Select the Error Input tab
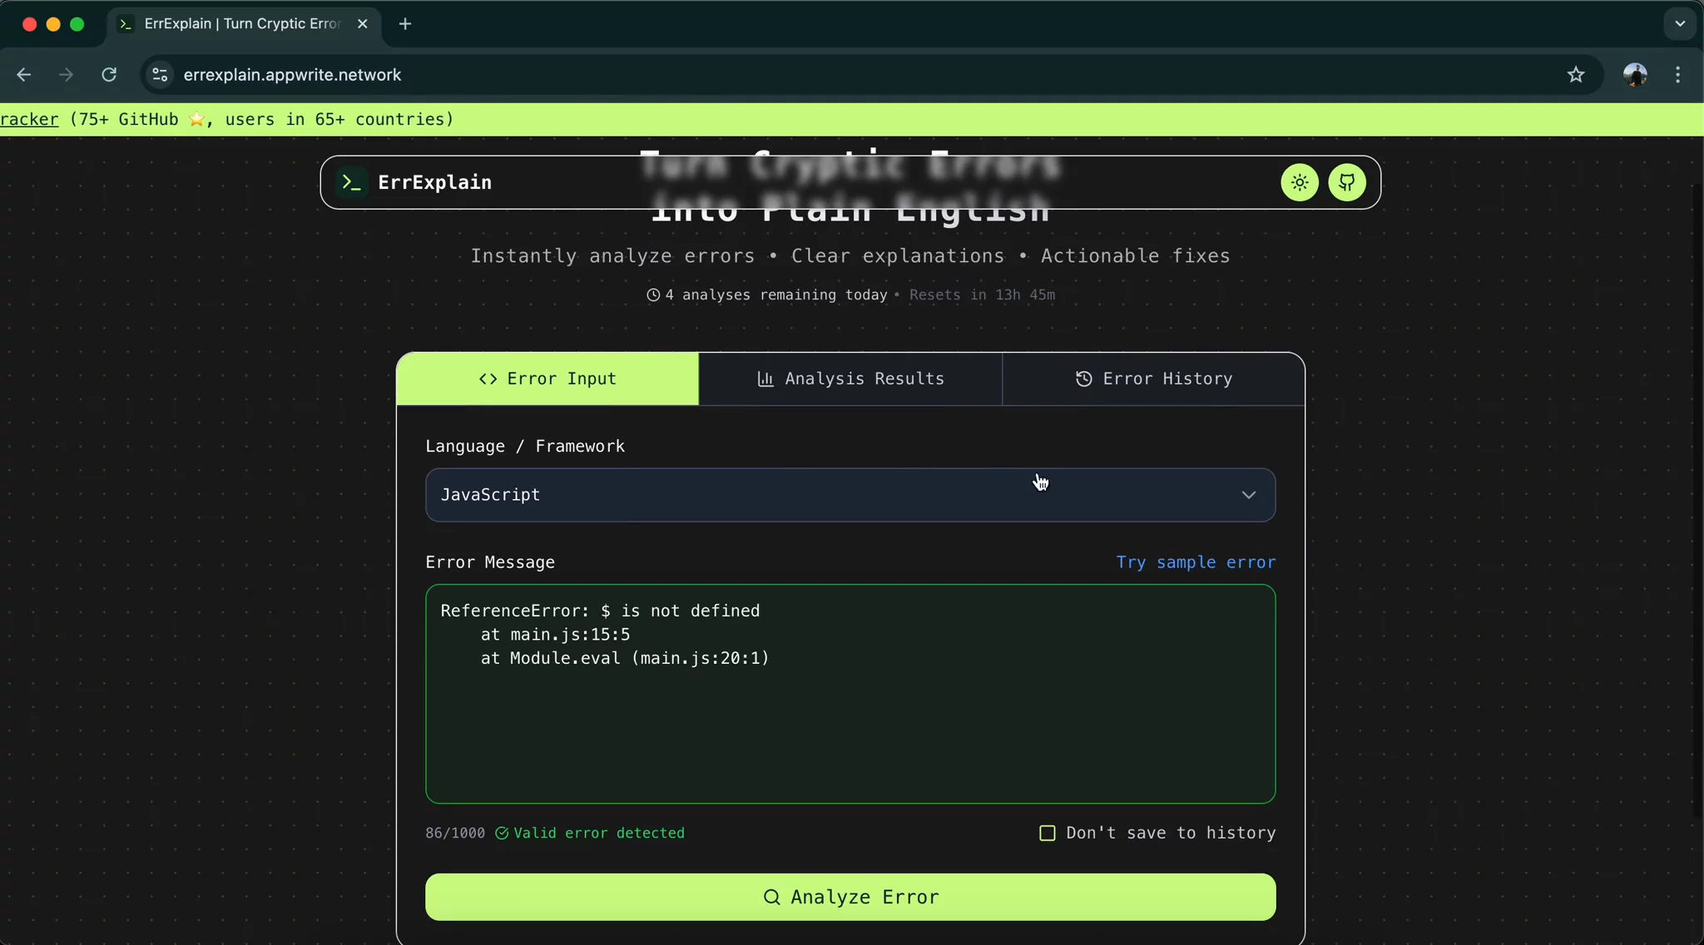1704x945 pixels. 547,379
